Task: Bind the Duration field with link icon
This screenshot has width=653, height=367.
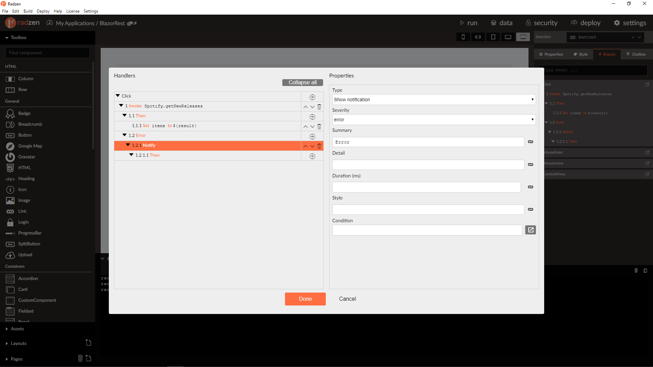Action: point(530,187)
